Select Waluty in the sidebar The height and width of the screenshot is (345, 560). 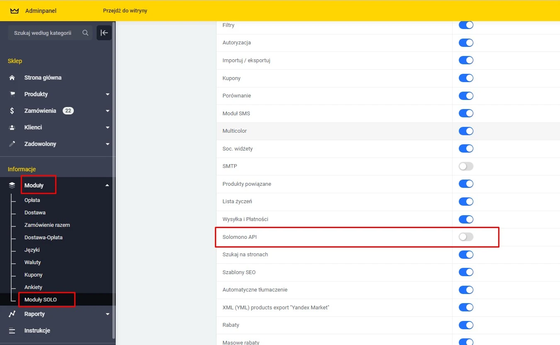32,262
